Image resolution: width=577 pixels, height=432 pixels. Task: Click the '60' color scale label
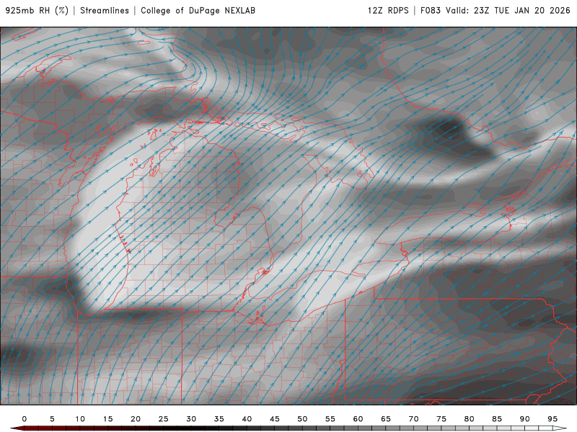click(358, 419)
